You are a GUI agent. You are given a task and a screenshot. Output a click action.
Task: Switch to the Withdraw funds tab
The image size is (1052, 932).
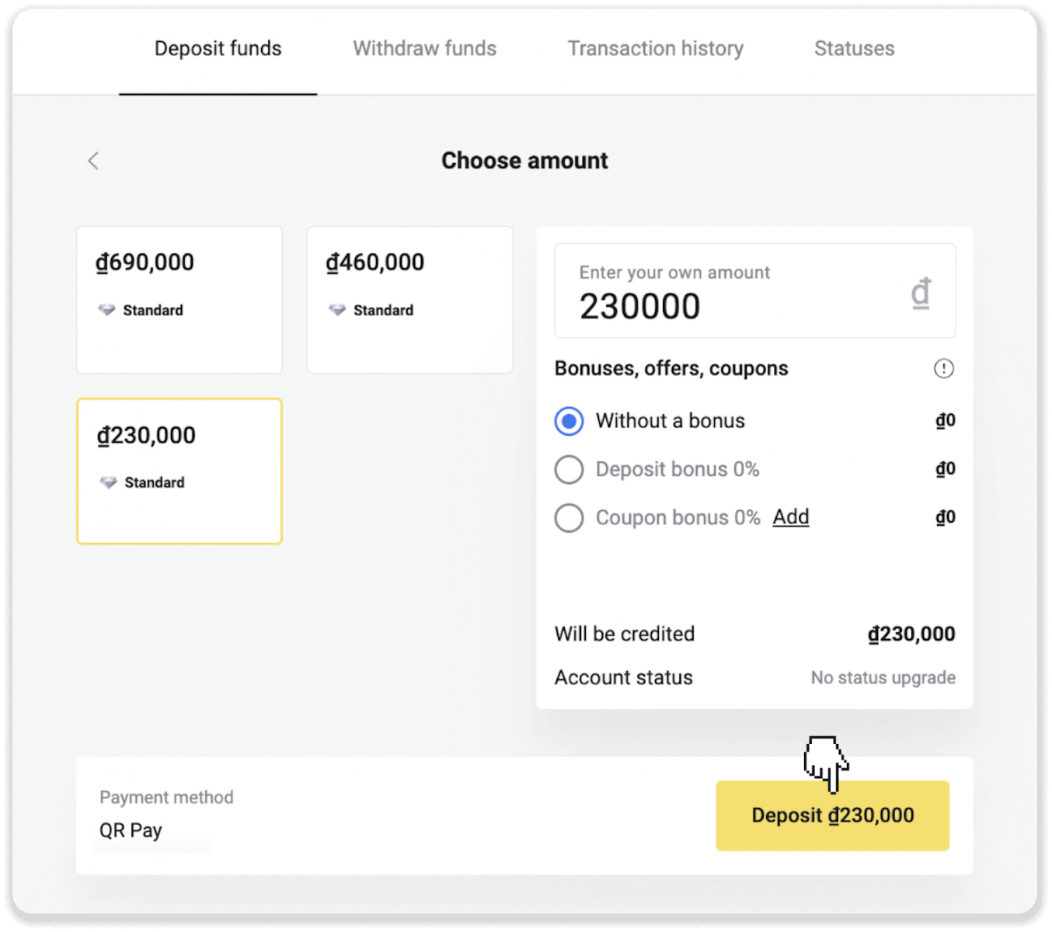424,49
